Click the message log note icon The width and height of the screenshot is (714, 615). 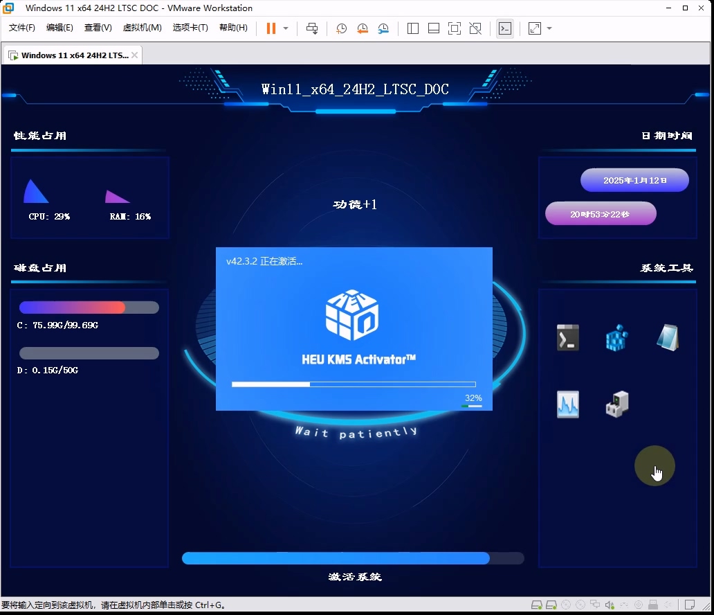(689, 605)
